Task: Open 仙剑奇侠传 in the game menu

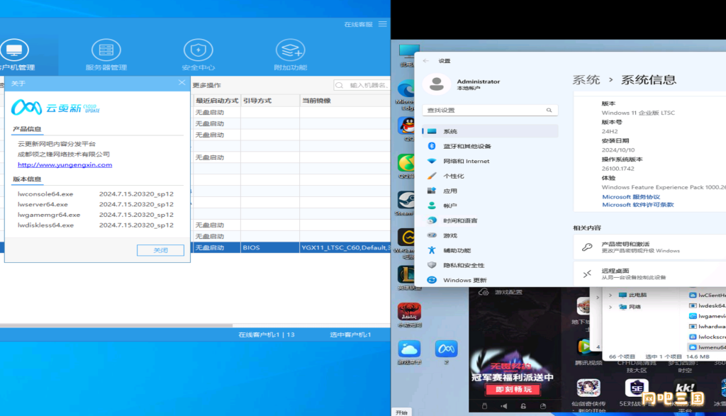Action: coord(588,395)
